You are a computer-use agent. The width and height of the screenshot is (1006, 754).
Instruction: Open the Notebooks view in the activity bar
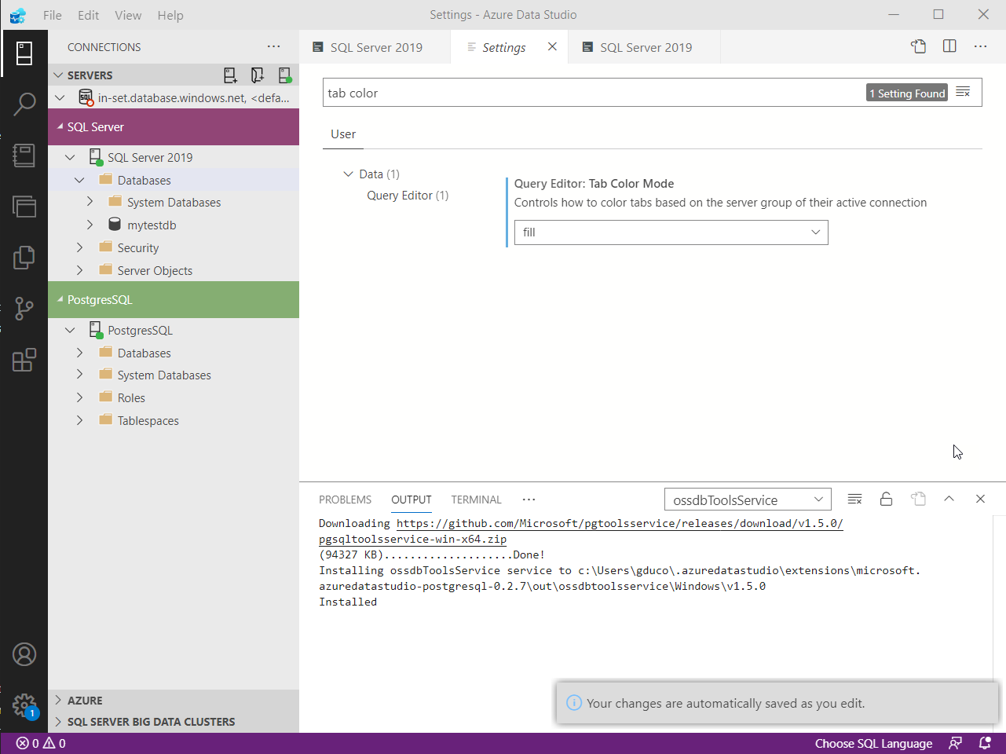coord(24,155)
